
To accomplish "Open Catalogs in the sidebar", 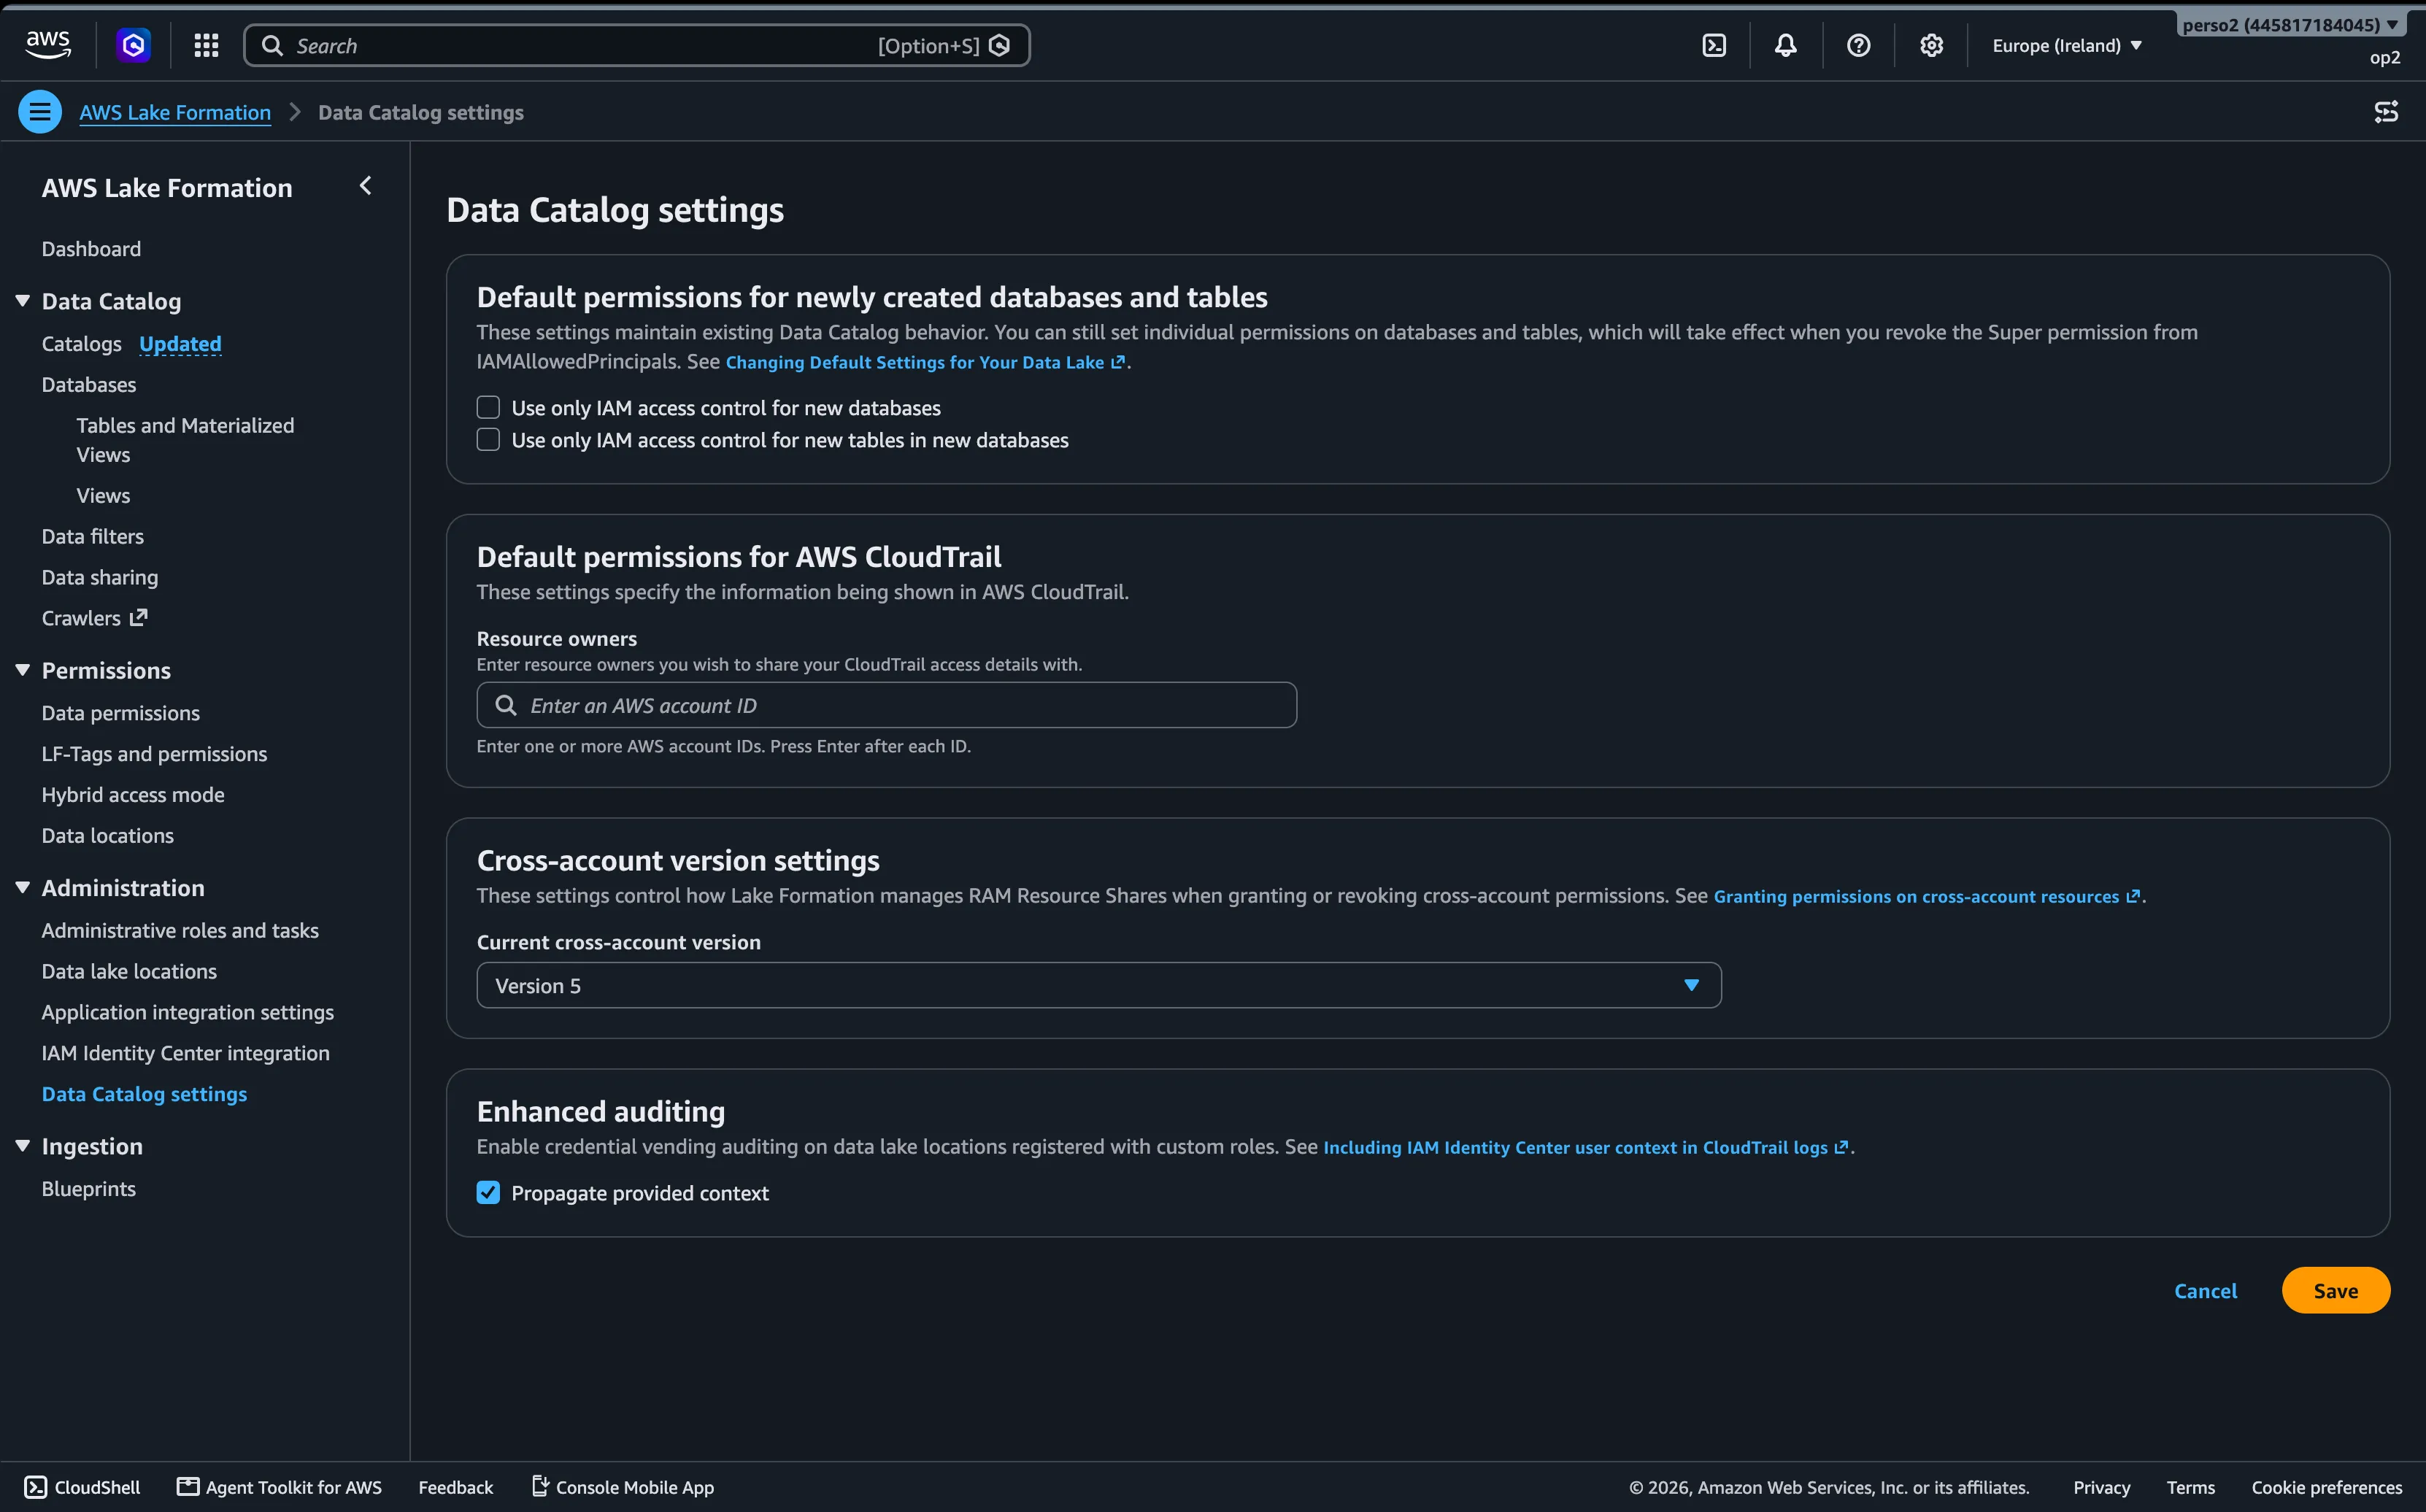I will point(82,344).
